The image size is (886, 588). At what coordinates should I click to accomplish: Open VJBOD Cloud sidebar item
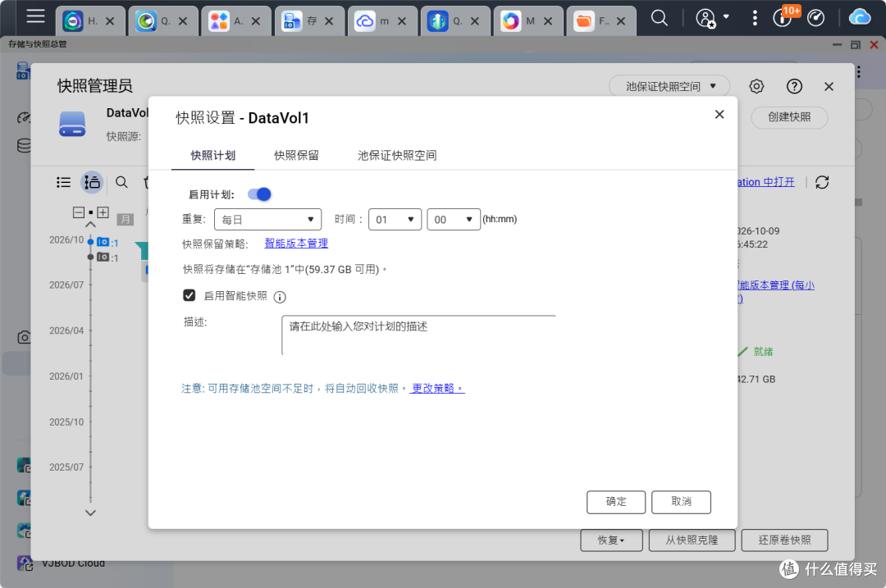74,563
